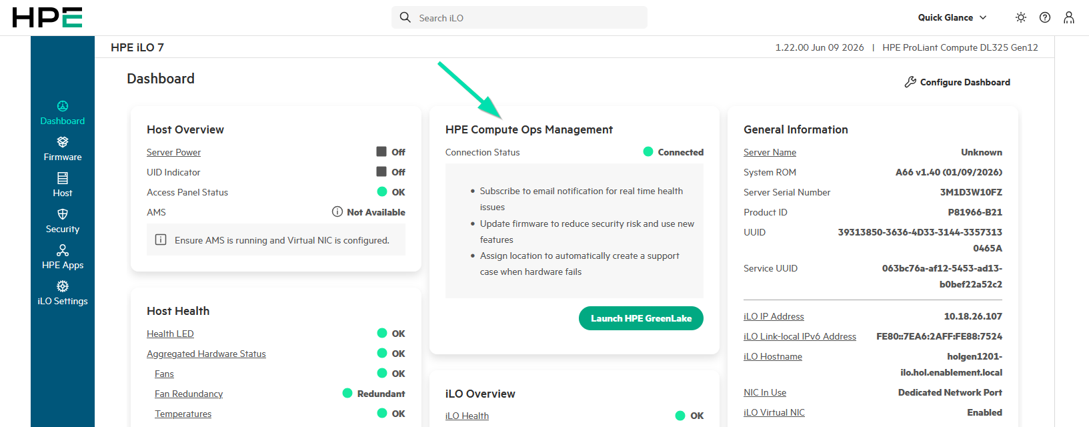Click Product ID value P81966-B21
Image resolution: width=1089 pixels, height=427 pixels.
pos(975,212)
